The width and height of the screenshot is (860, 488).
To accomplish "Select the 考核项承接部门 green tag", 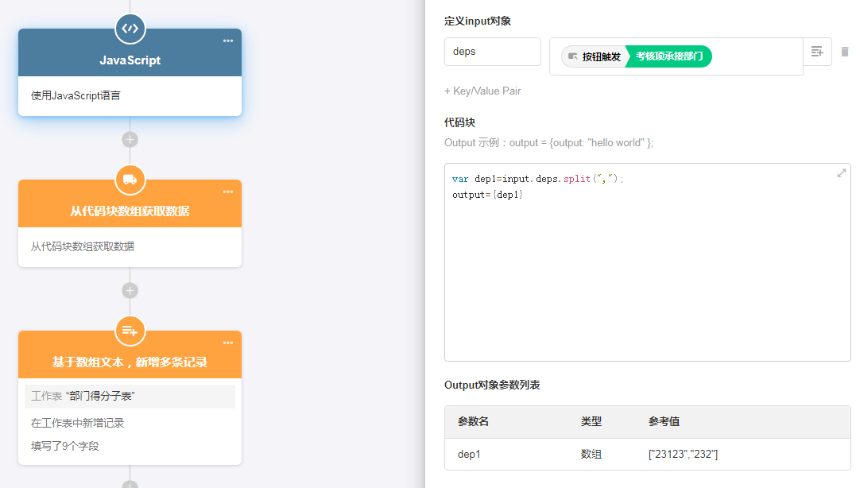I will [668, 56].
